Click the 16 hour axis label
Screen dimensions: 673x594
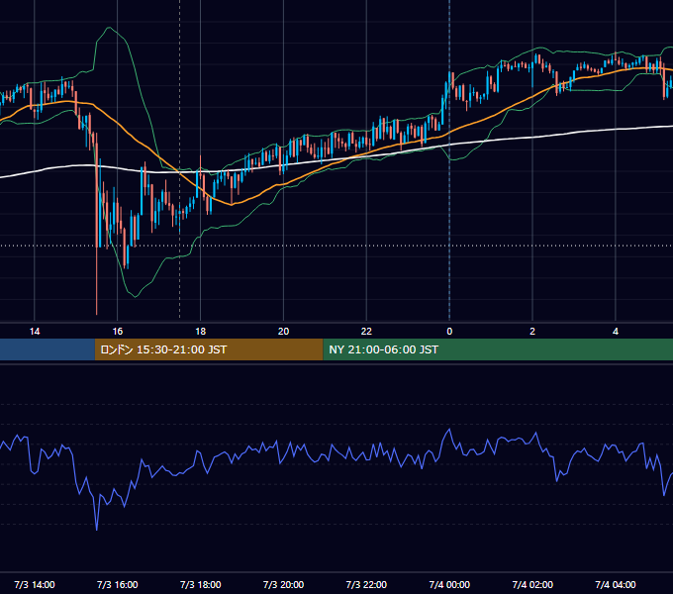coord(117,332)
